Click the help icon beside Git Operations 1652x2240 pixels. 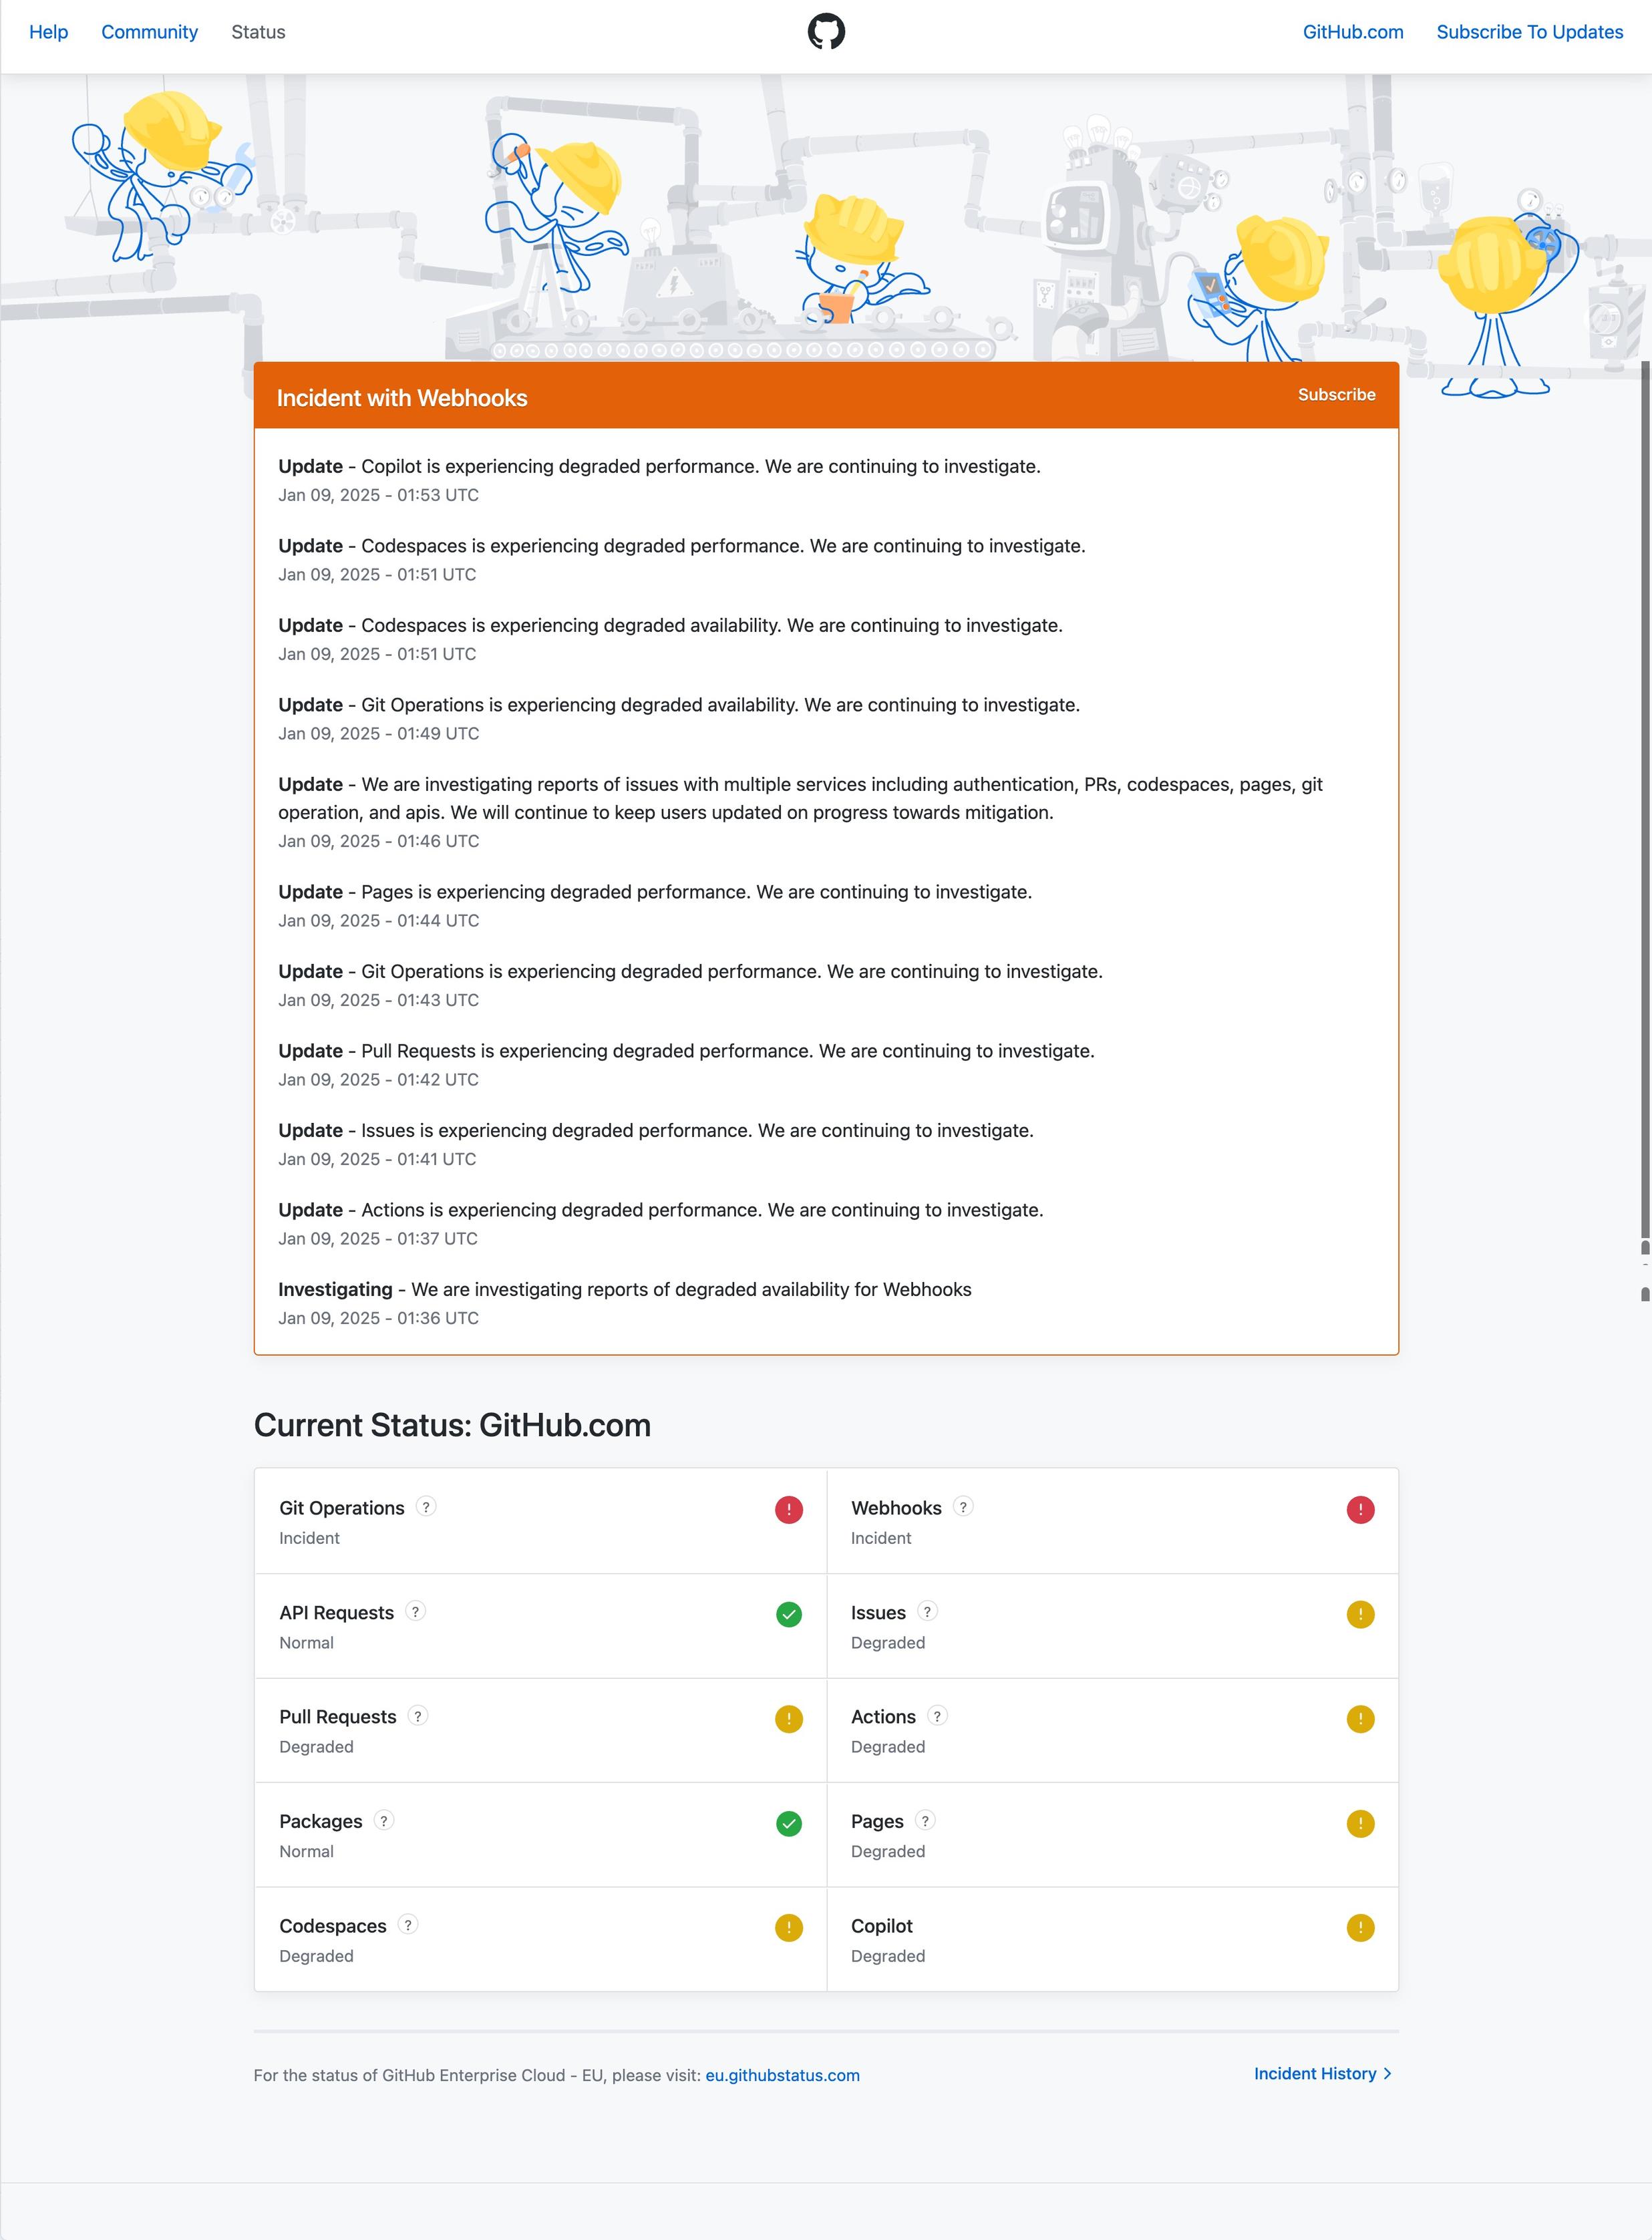click(x=426, y=1507)
